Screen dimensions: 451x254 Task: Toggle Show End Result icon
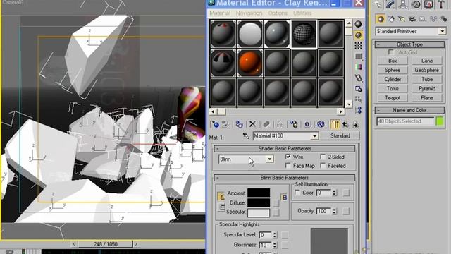tap(335, 124)
